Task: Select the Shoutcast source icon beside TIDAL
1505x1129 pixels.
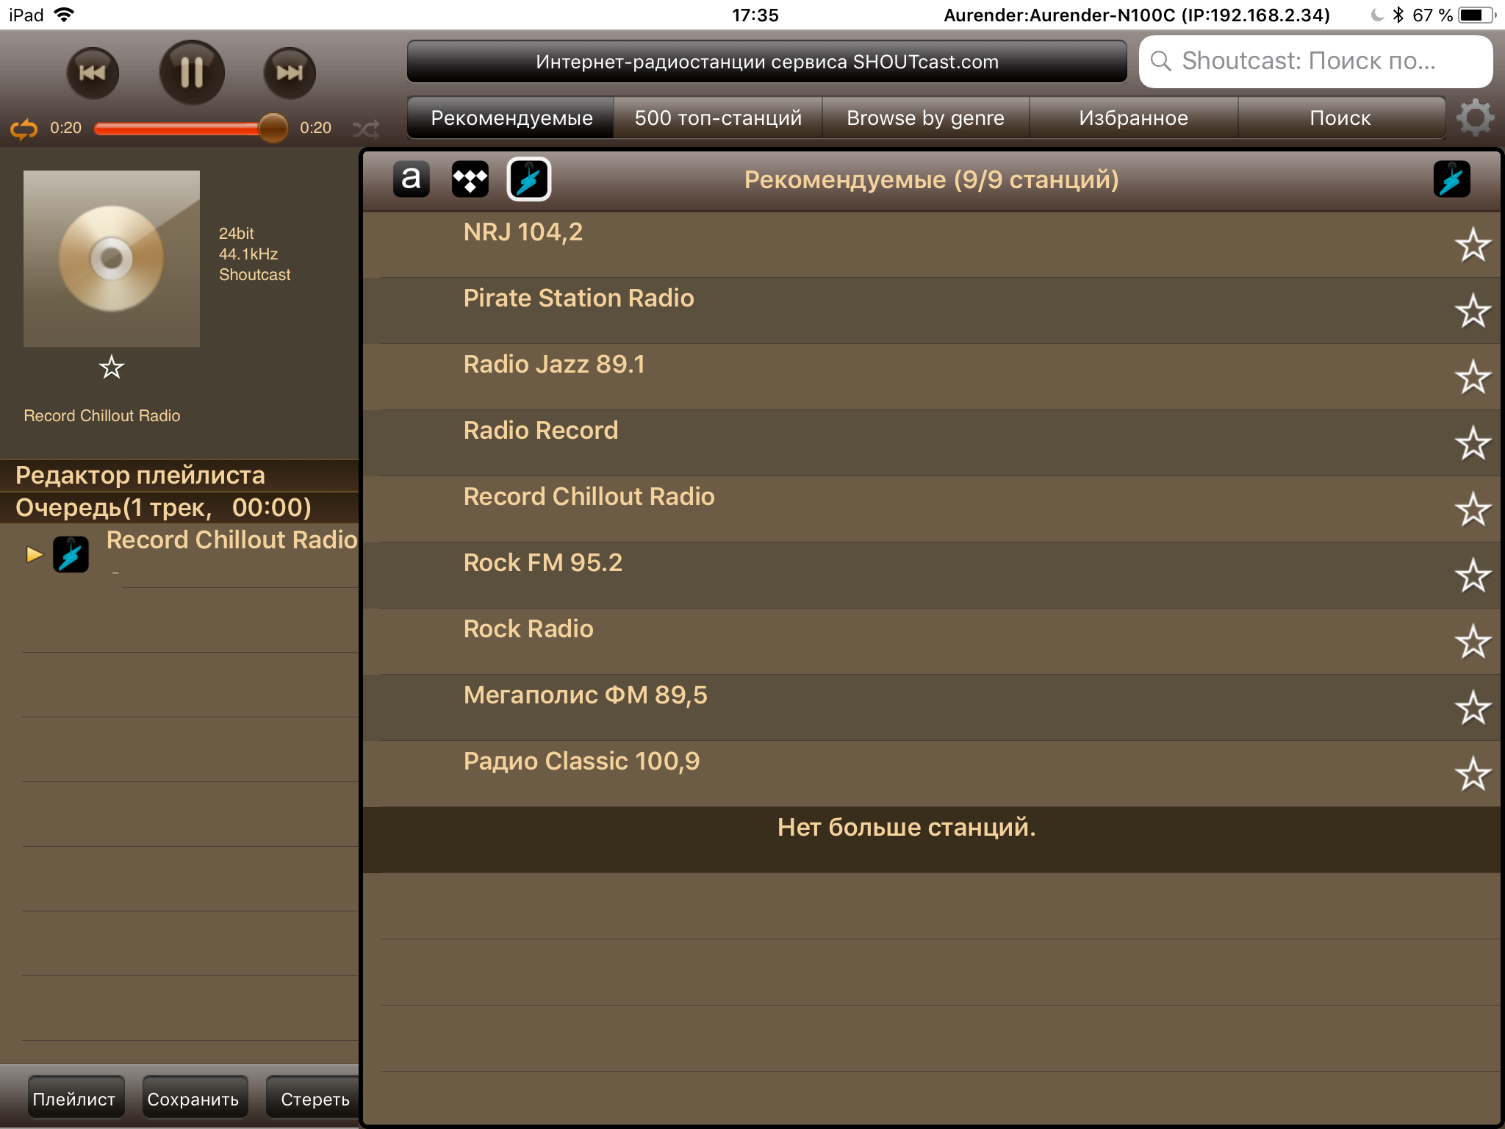Action: [x=529, y=179]
